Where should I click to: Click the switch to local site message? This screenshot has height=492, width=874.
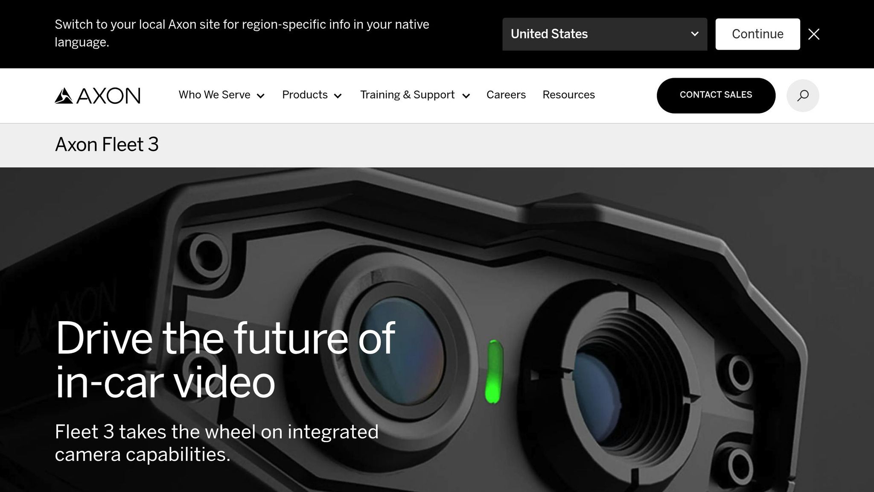coord(242,33)
